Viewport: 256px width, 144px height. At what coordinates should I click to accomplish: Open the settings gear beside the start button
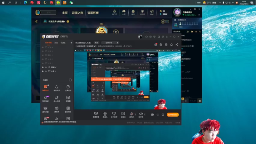click(163, 115)
